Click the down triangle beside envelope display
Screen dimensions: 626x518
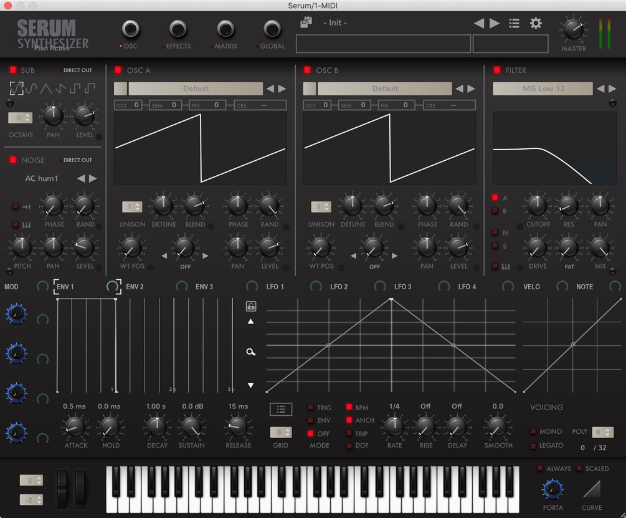251,385
